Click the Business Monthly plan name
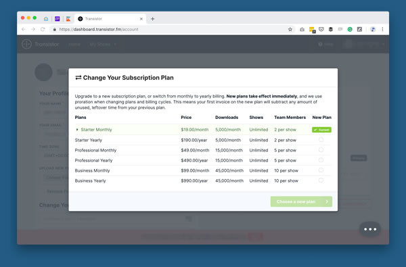Screen dimensions: 406x267 coord(92,170)
